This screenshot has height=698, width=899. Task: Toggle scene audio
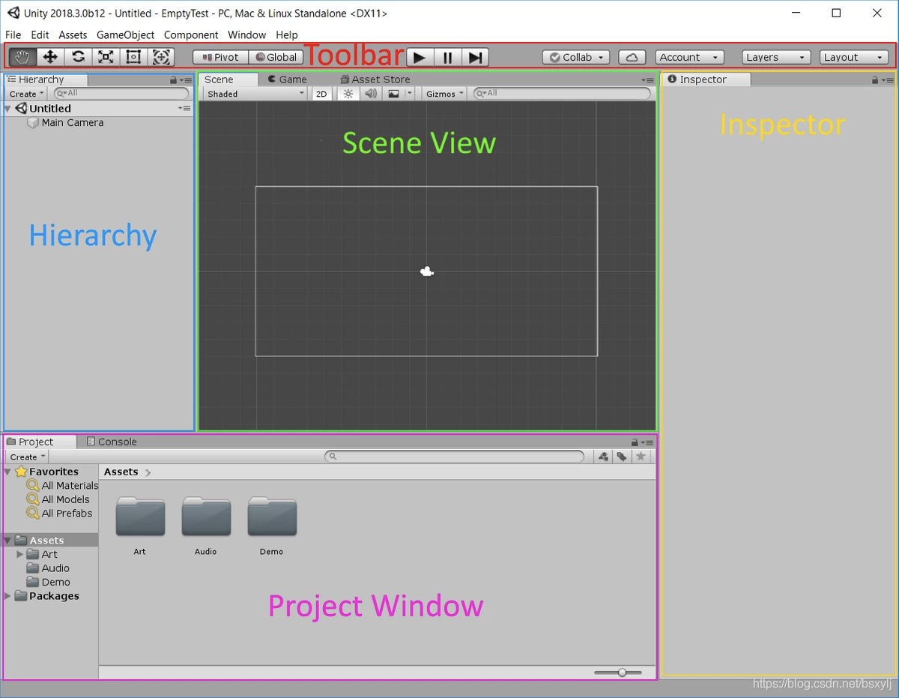click(x=370, y=94)
